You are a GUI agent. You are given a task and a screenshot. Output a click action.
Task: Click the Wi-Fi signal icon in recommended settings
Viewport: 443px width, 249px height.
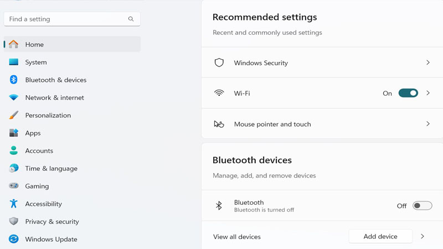[x=219, y=93]
